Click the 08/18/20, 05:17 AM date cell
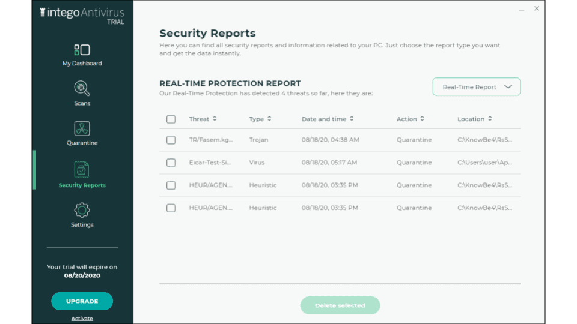The width and height of the screenshot is (577, 324). point(329,163)
